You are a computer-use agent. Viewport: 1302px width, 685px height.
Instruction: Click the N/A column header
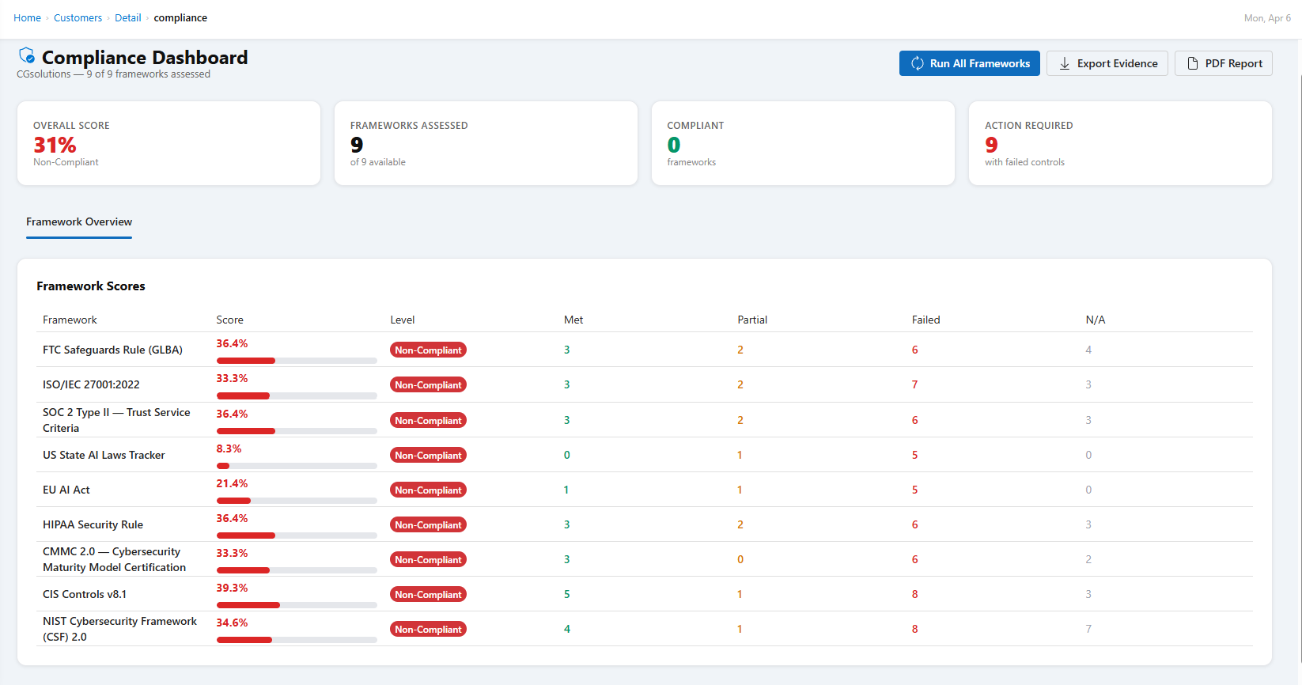coord(1096,320)
